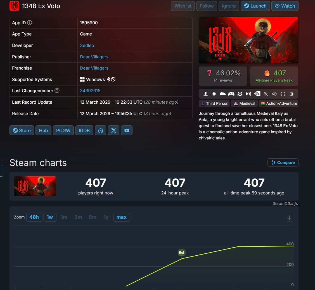Click the Last Changenumber help question icon
315x290 pixels.
57,91
